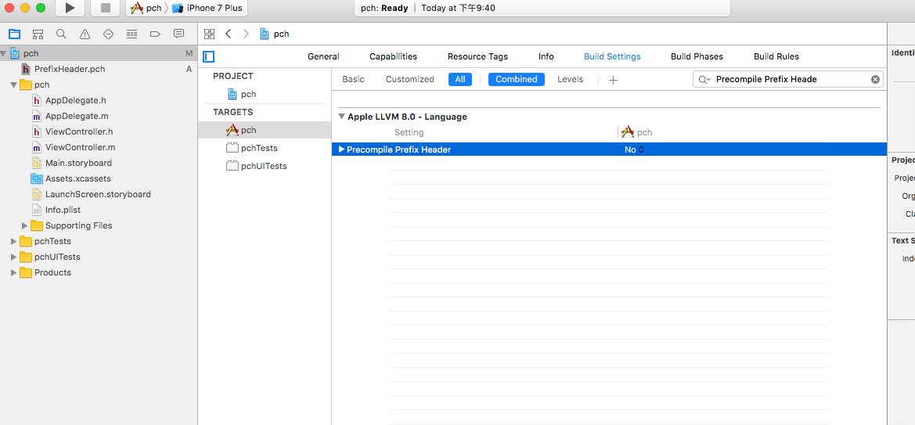Image resolution: width=915 pixels, height=425 pixels.
Task: Open the Report navigator speech-bubble icon
Action: [178, 34]
